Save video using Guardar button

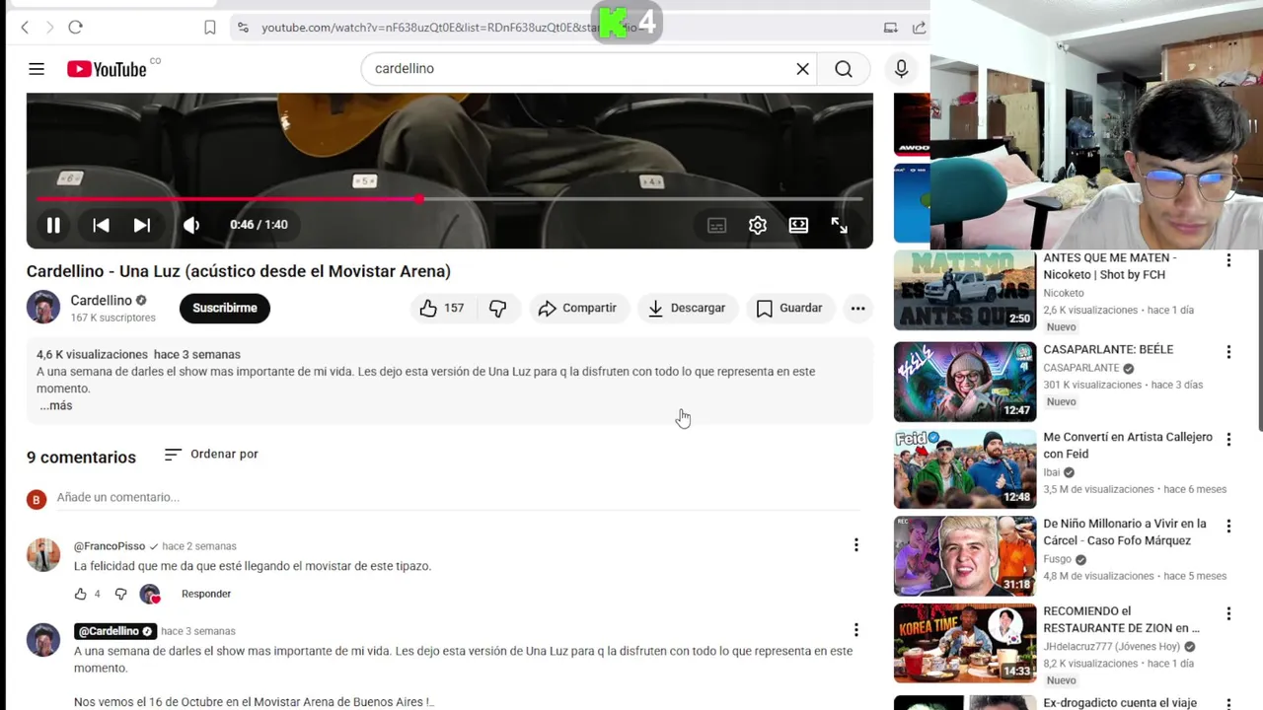click(x=789, y=309)
